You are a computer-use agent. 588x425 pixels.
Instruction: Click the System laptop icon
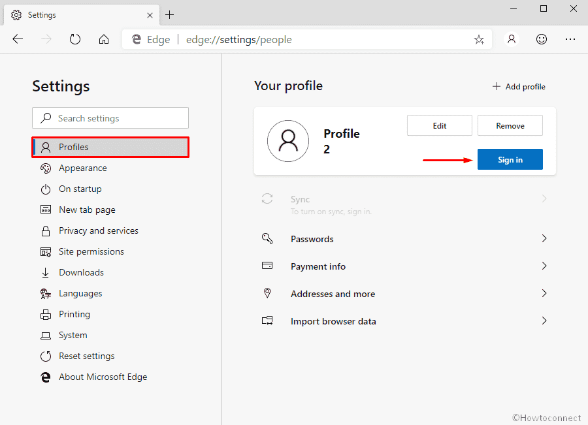point(46,336)
